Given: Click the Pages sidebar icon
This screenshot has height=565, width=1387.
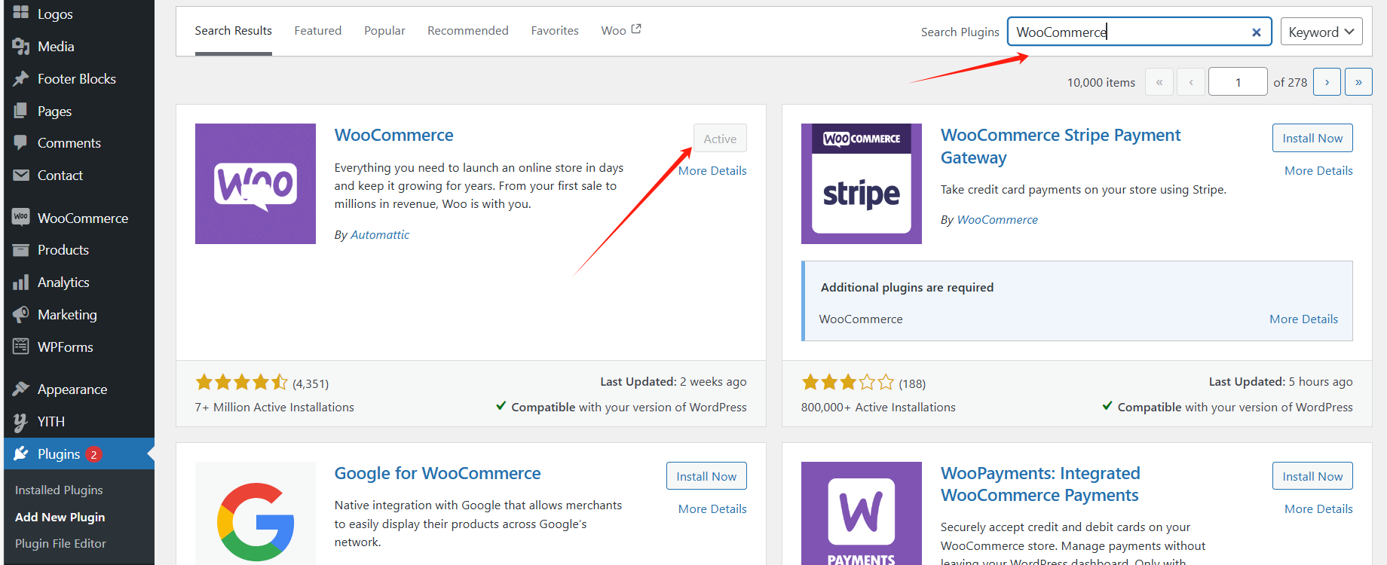Looking at the screenshot, I should (x=21, y=111).
